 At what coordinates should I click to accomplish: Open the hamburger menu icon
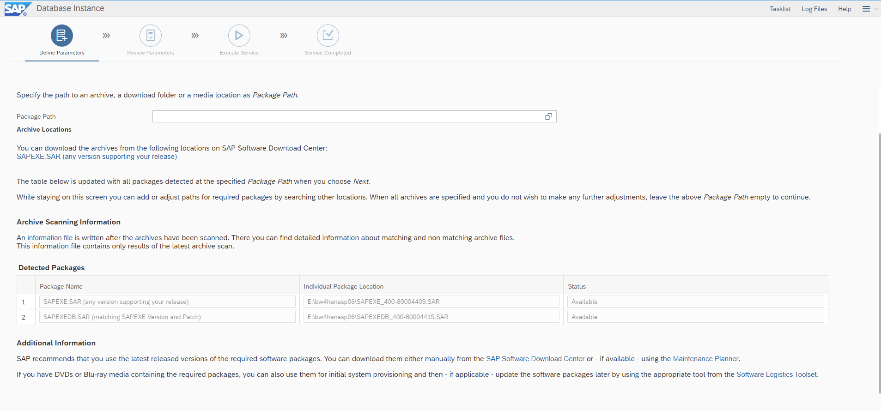click(866, 9)
